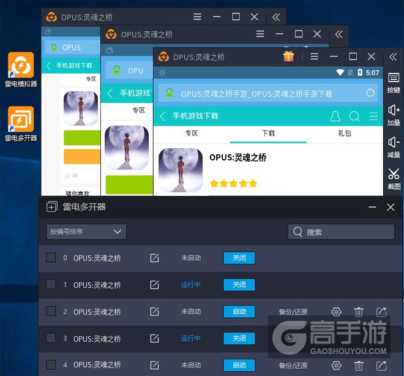This screenshot has width=404, height=376.
Task: Open the user profile icon in teal header
Action: tap(335, 116)
